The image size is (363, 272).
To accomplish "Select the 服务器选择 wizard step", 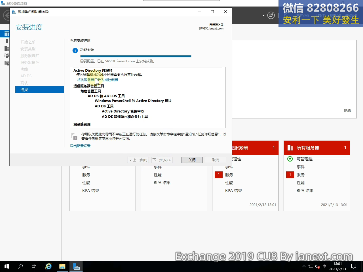I will click(30, 56).
